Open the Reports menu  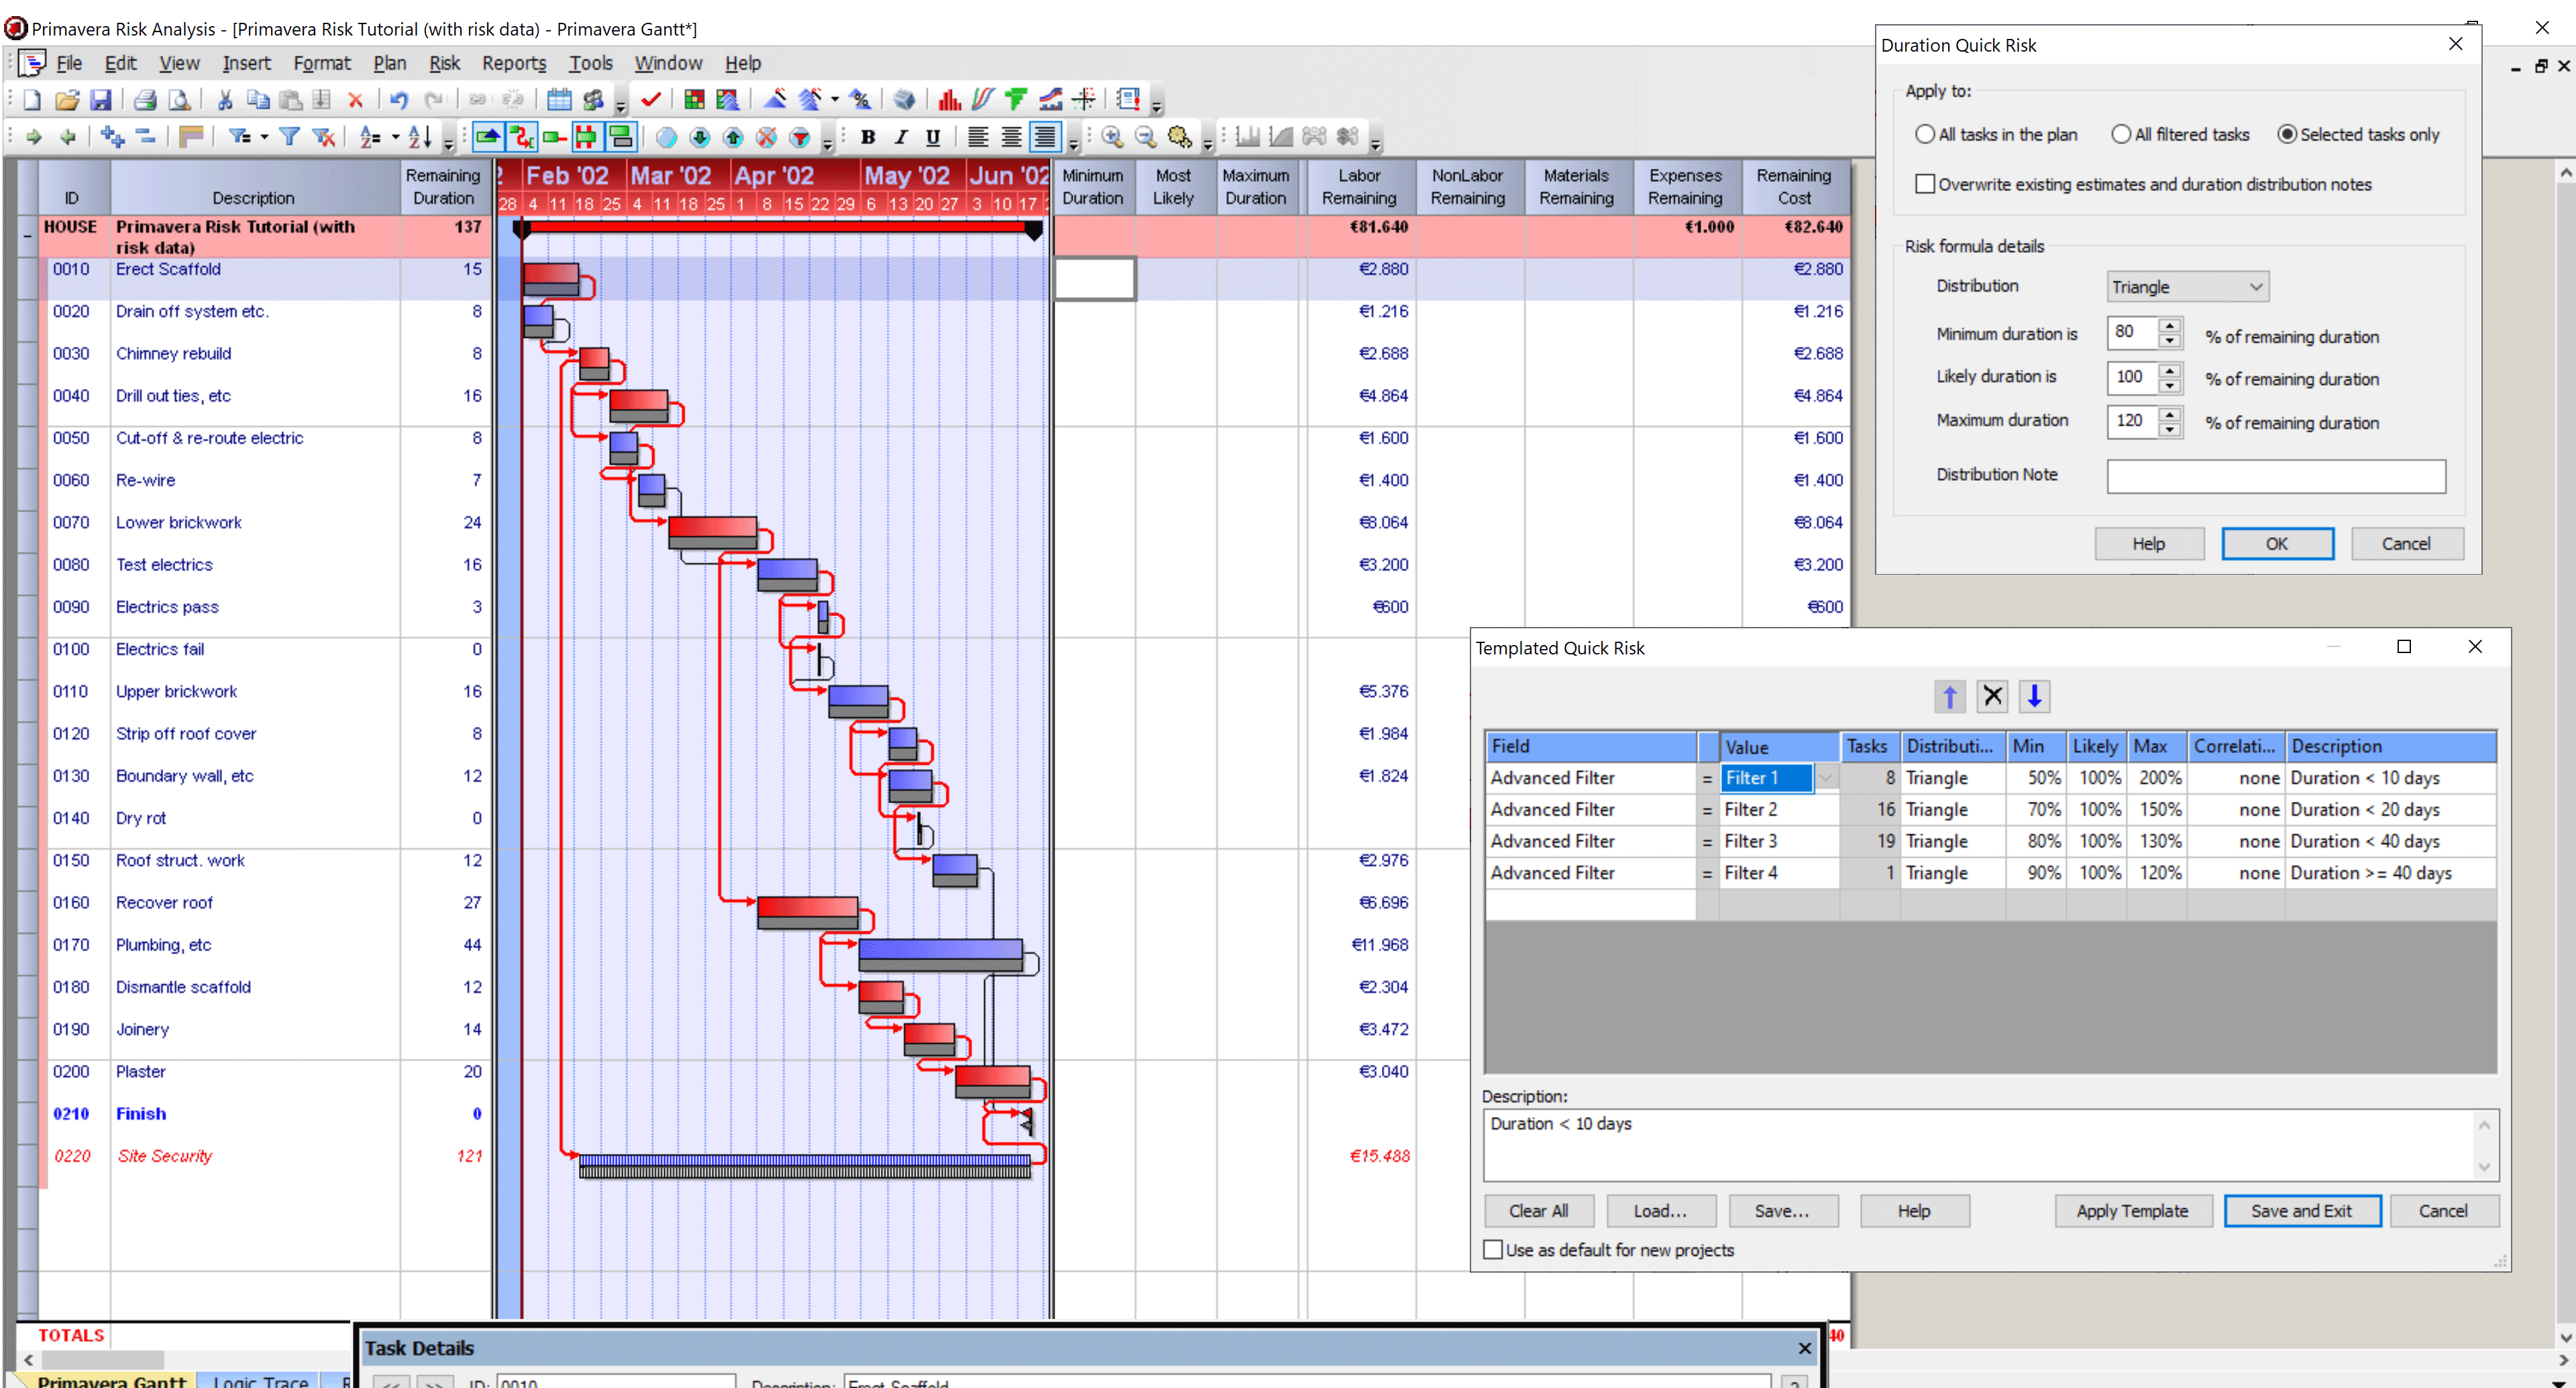point(513,63)
